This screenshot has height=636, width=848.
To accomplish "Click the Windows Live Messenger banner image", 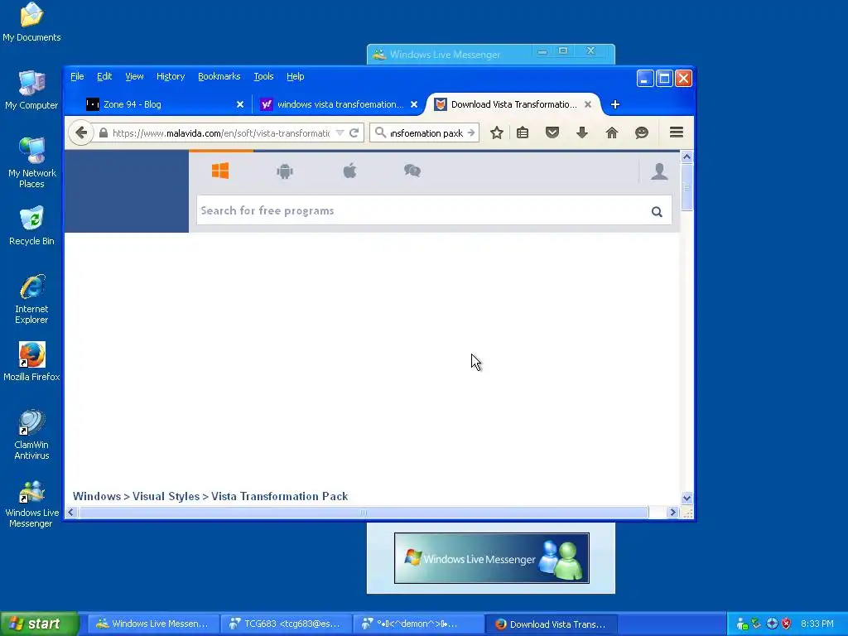I will click(x=492, y=558).
